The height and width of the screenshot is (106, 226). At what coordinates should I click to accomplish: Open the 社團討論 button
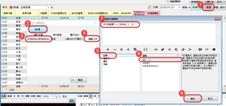coord(209,2)
